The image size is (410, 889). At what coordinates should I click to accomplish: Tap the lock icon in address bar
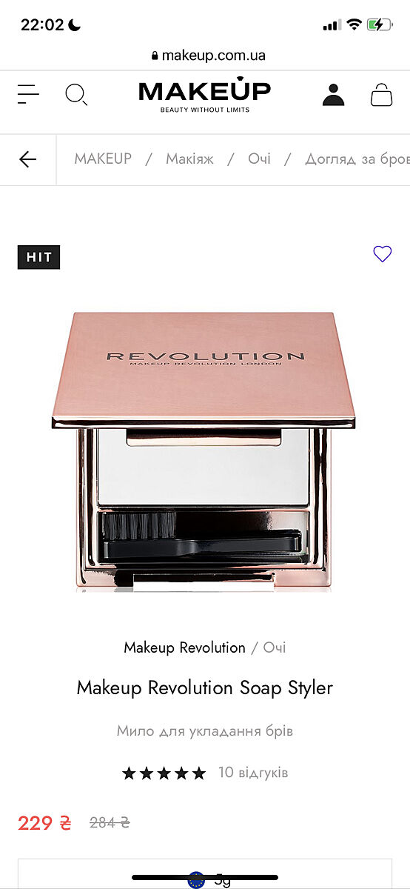[x=155, y=56]
